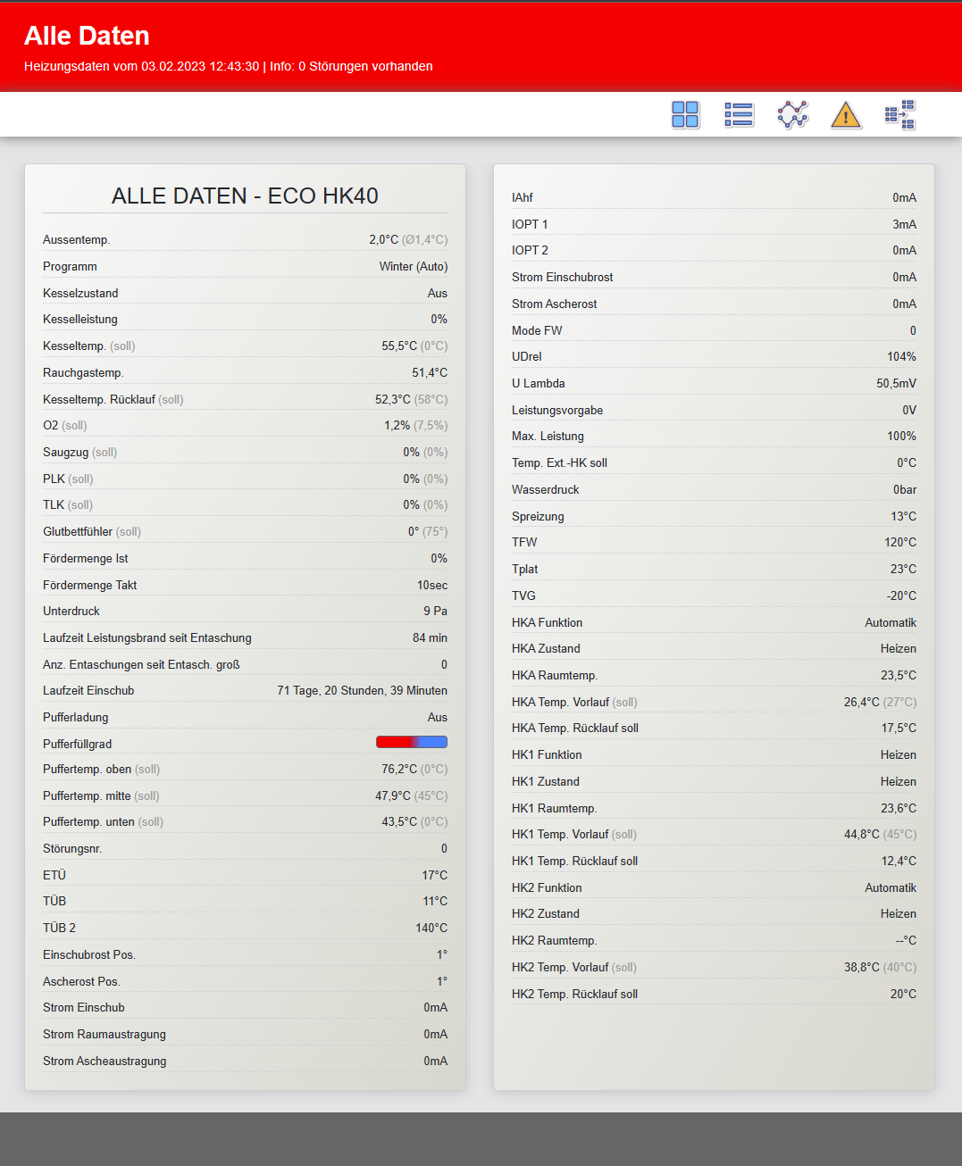Click the Kesselzustand label
962x1166 pixels.
(x=80, y=293)
